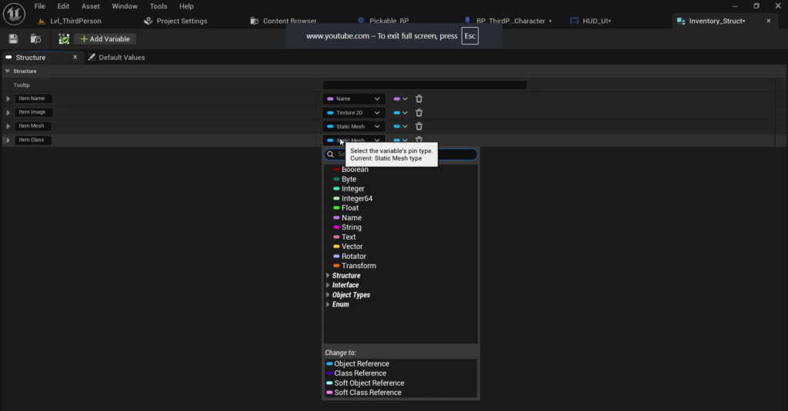Close the Inventory_Struct tab
This screenshot has width=788, height=411.
point(769,21)
